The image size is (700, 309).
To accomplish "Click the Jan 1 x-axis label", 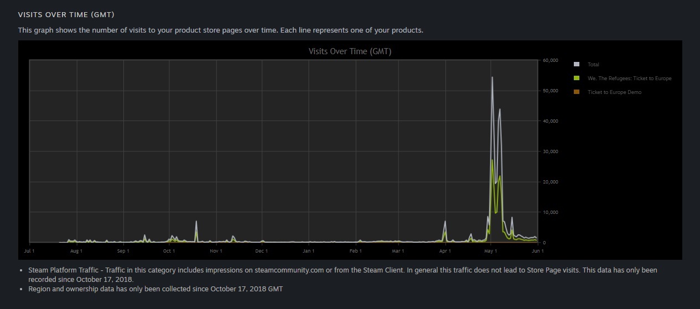I will coord(309,251).
